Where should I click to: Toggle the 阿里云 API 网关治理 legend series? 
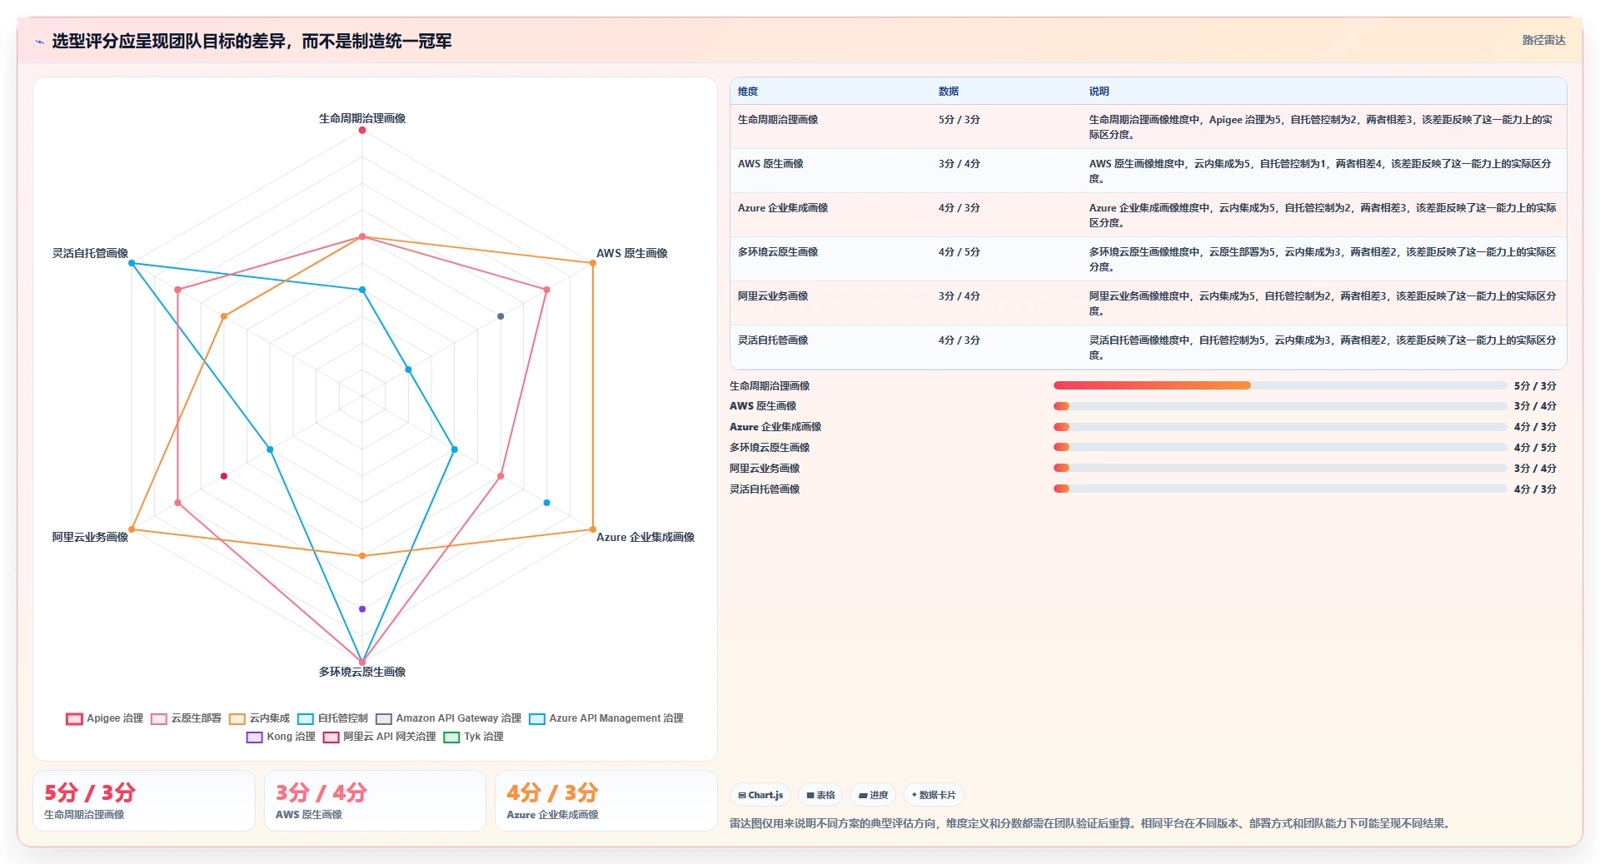tap(379, 737)
